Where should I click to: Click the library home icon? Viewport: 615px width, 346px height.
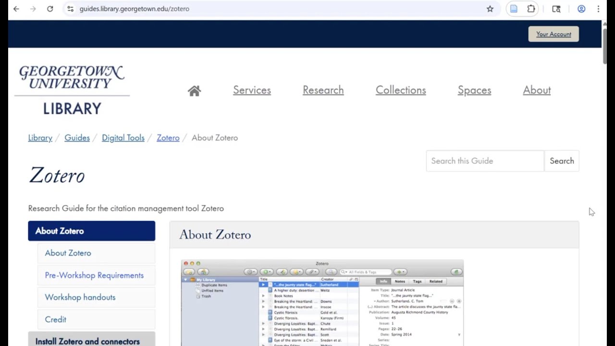(x=194, y=90)
